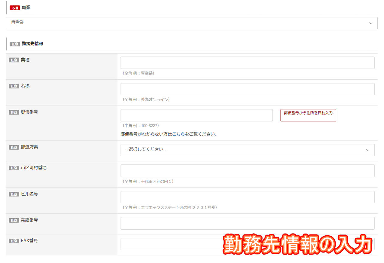Click the FAX番号 input field
The width and height of the screenshot is (384, 263).
pyautogui.click(x=247, y=244)
